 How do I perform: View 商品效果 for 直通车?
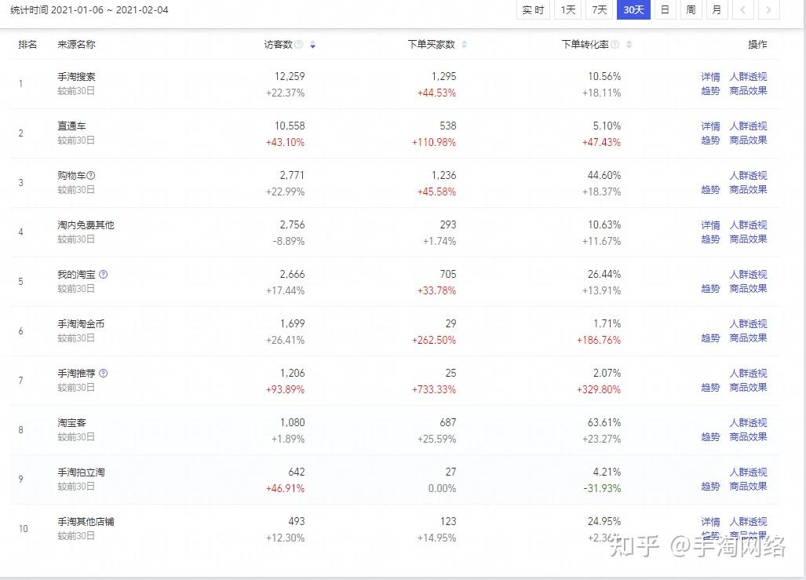[x=748, y=140]
